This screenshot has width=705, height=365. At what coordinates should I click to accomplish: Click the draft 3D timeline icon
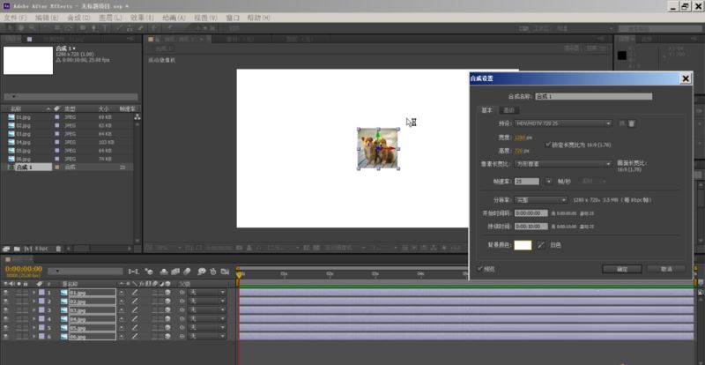(149, 272)
